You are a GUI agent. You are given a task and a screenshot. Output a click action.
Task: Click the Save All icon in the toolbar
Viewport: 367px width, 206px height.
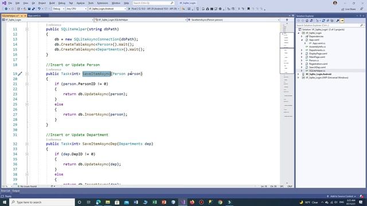point(33,9)
